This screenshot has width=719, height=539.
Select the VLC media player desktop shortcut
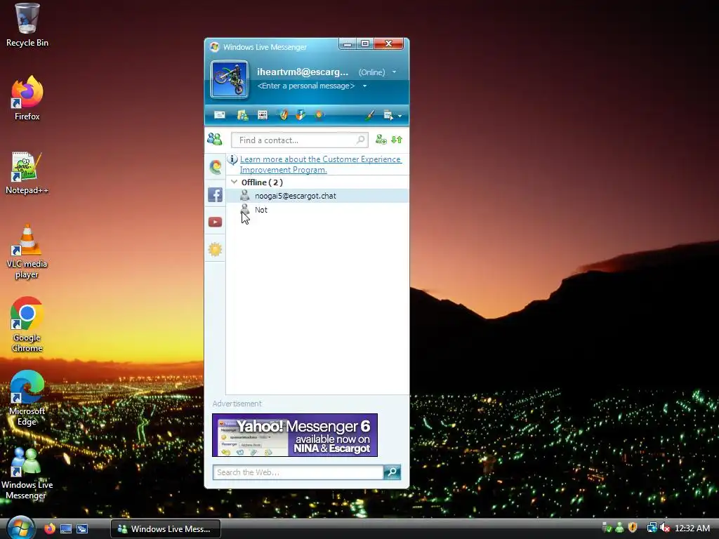(27, 251)
